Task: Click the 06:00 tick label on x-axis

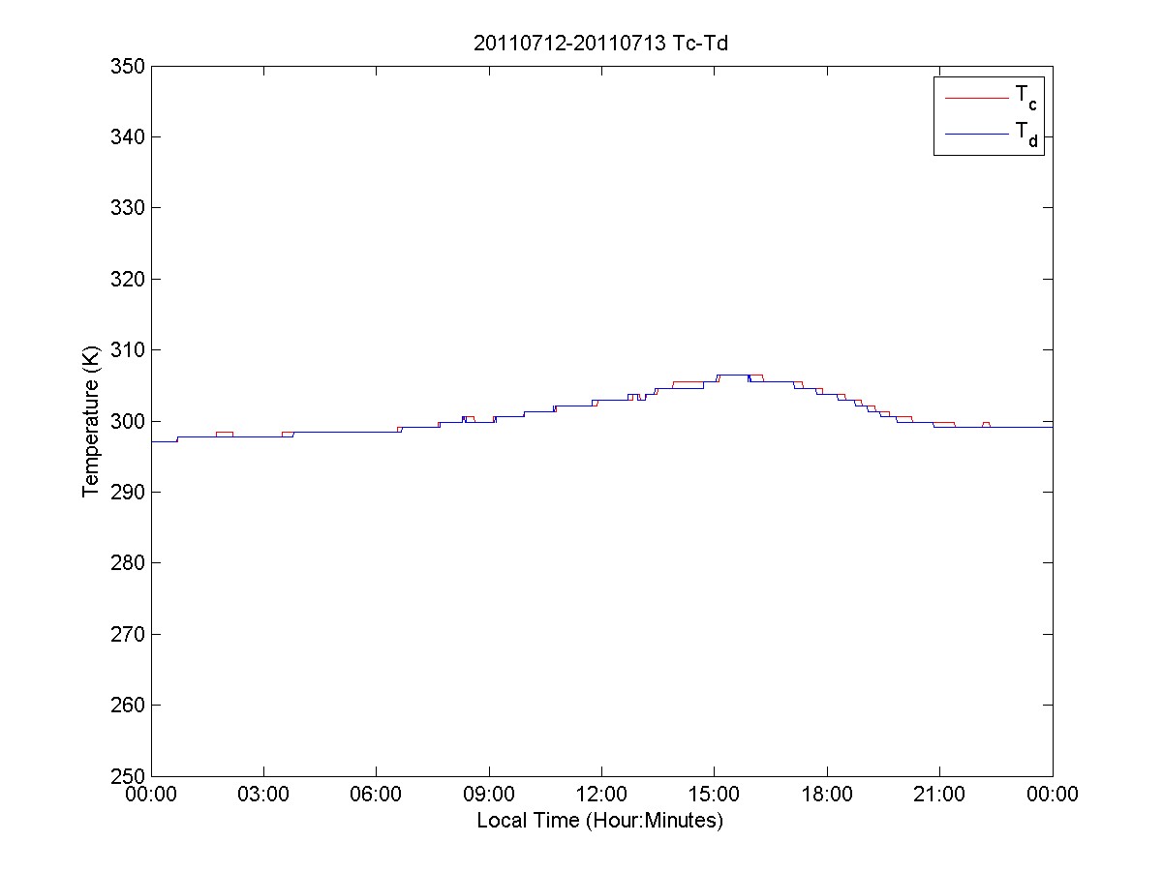Action: coord(377,796)
